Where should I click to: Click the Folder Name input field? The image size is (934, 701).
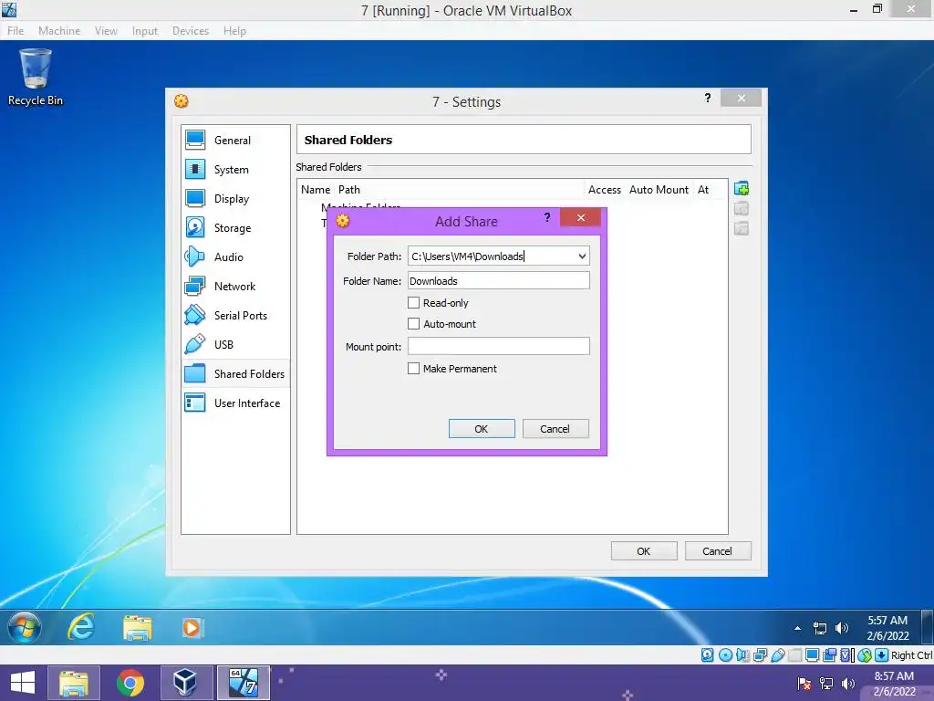pos(499,281)
